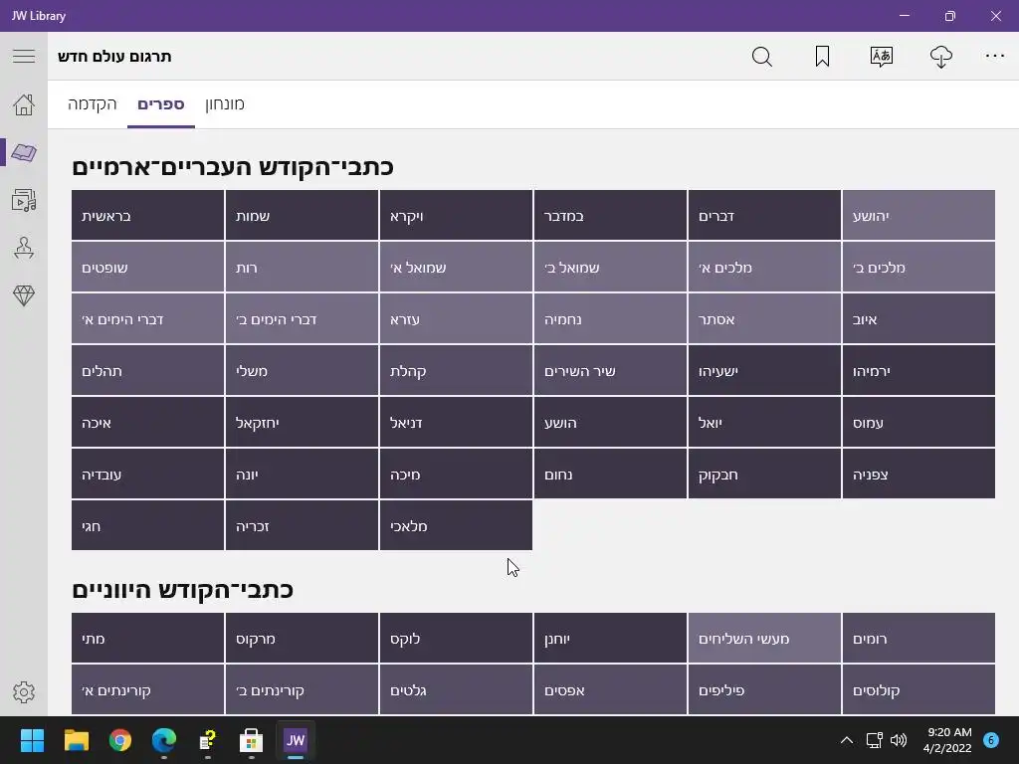The image size is (1019, 764).
Task: Open the Personal Study diamond icon
Action: point(24,295)
